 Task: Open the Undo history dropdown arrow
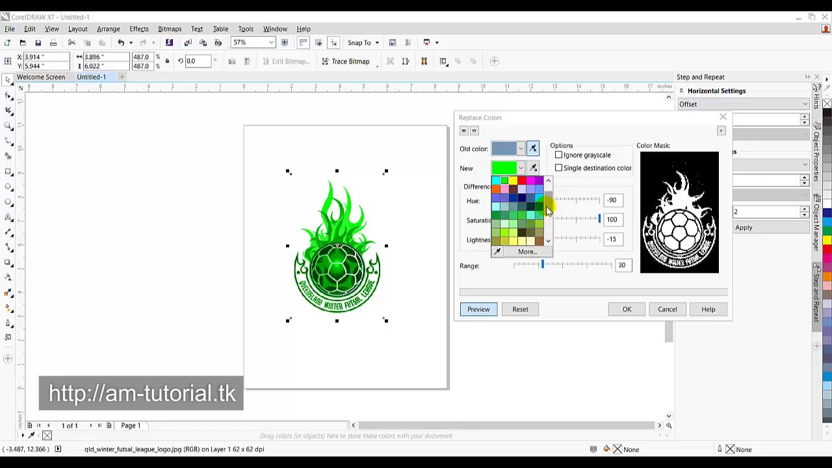[x=130, y=43]
